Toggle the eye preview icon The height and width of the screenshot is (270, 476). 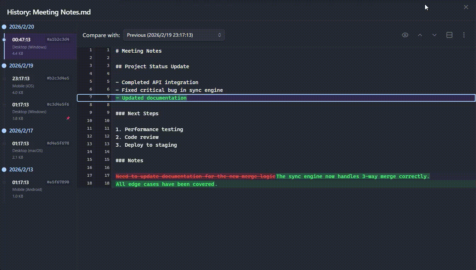[405, 35]
